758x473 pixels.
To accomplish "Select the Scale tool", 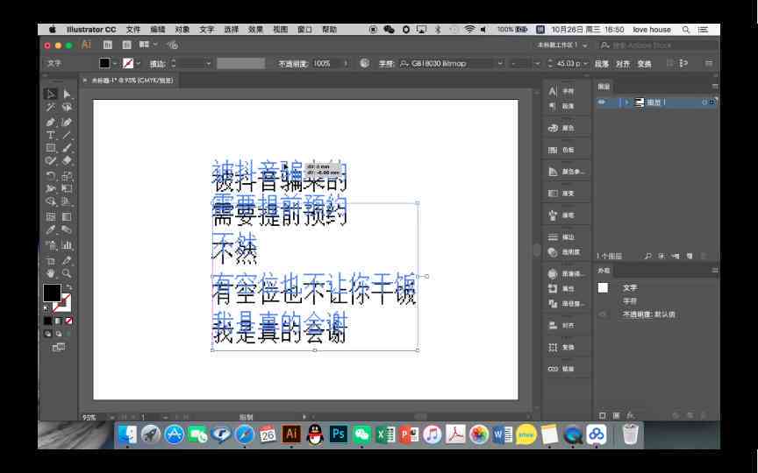I will [x=67, y=175].
